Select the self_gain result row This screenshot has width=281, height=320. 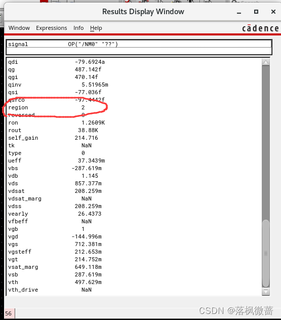pos(134,138)
